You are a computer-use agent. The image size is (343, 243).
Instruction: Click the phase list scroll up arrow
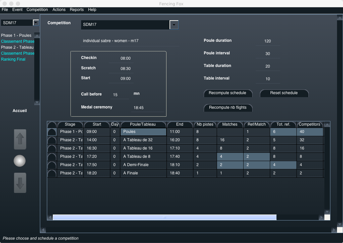pyautogui.click(x=37, y=35)
